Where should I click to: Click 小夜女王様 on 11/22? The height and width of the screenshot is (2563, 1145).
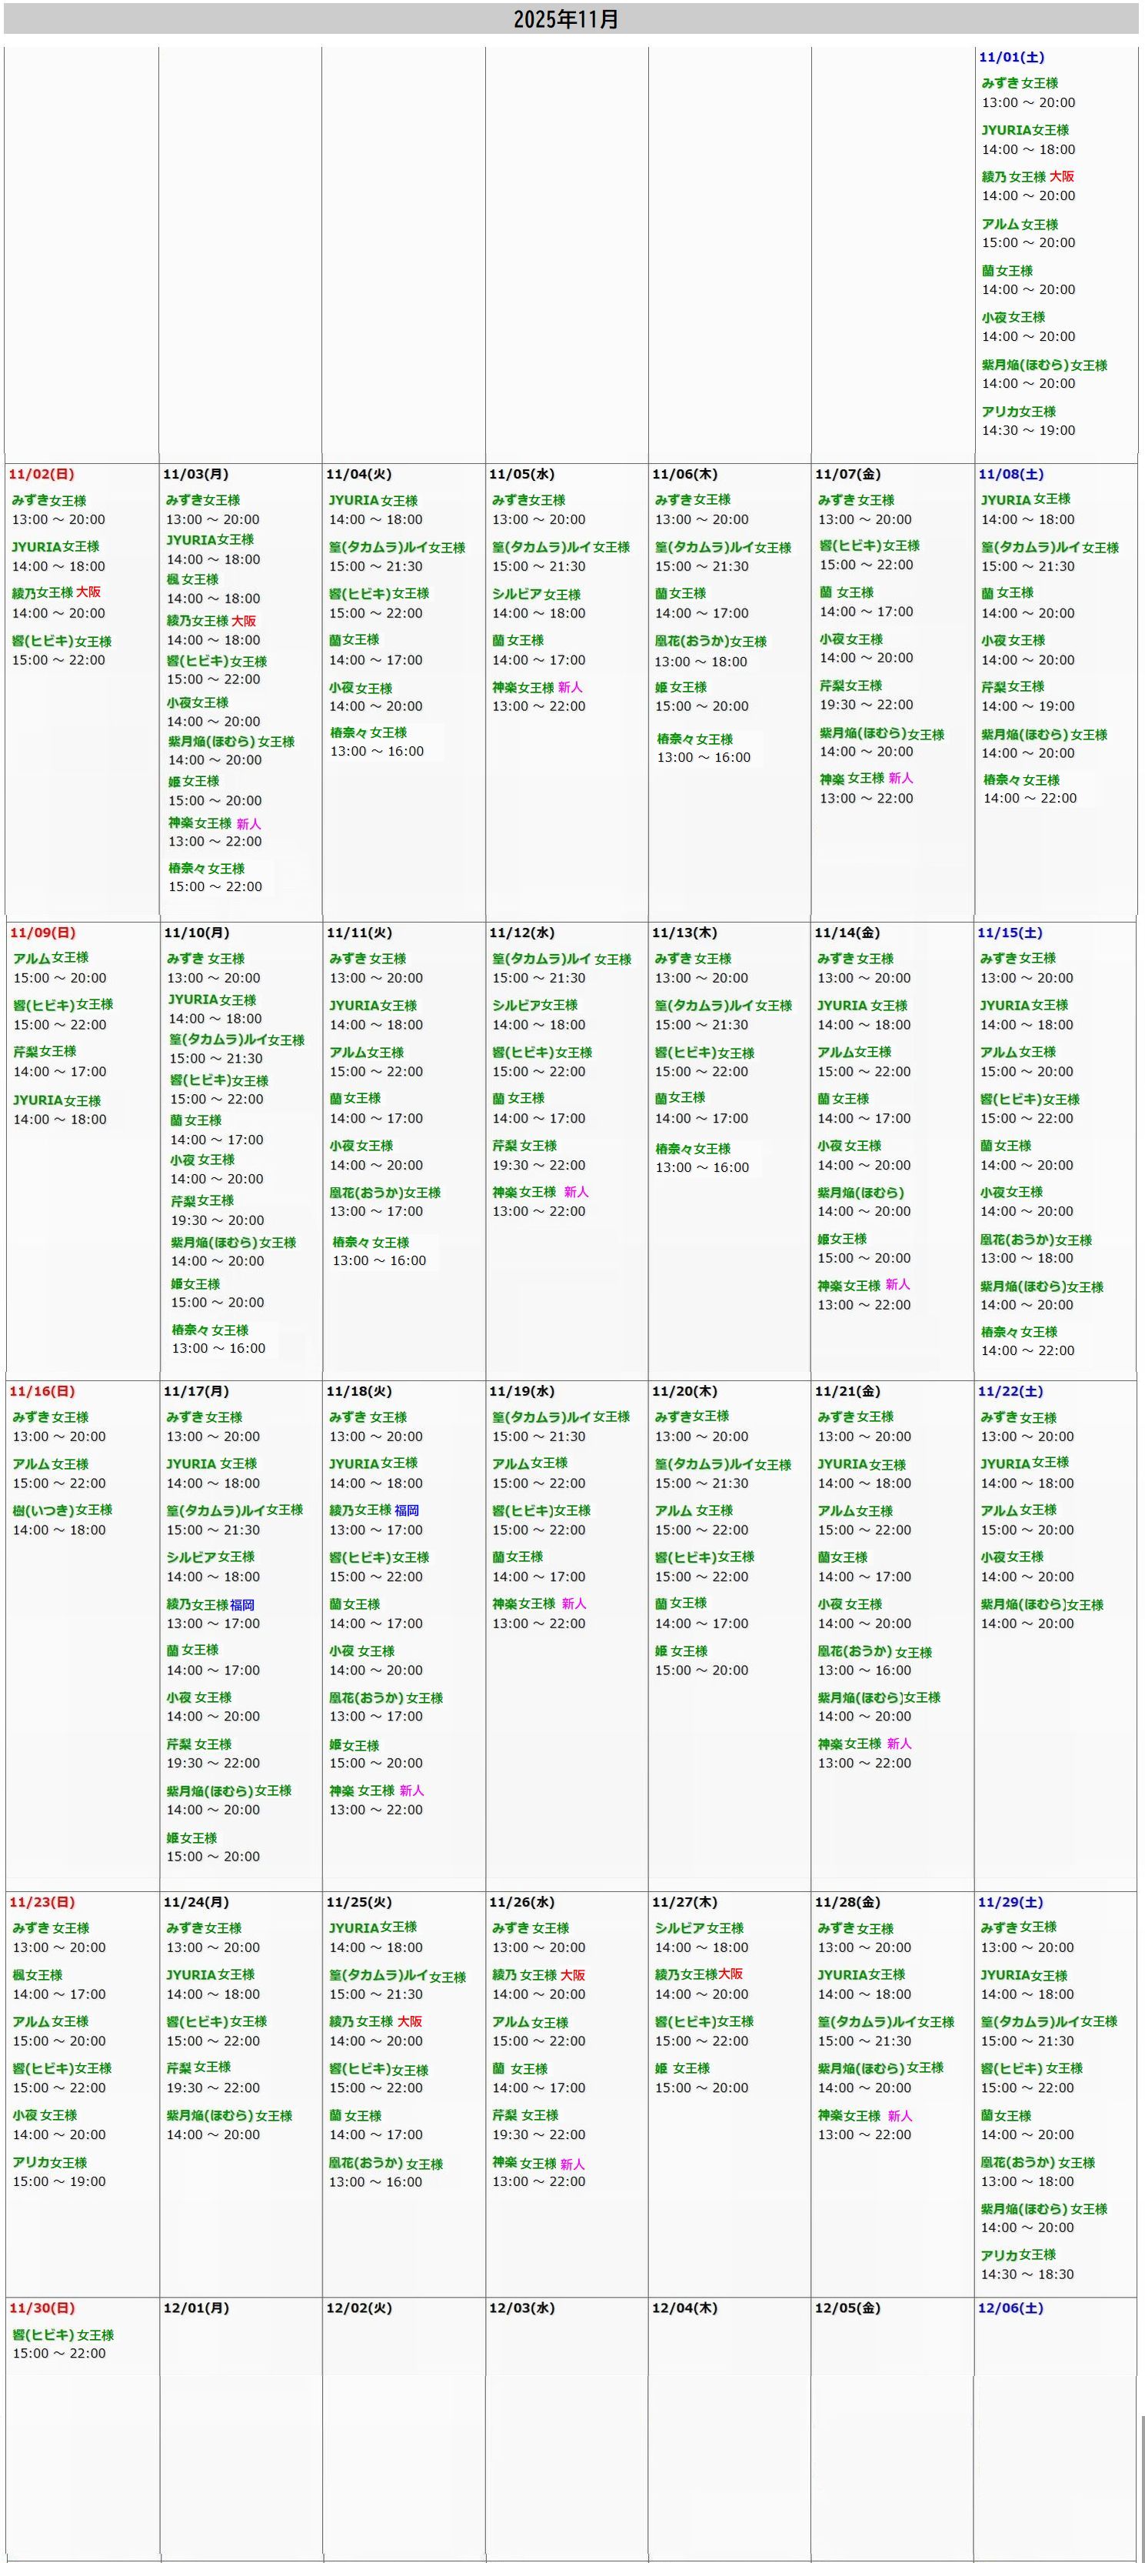click(x=1012, y=1557)
